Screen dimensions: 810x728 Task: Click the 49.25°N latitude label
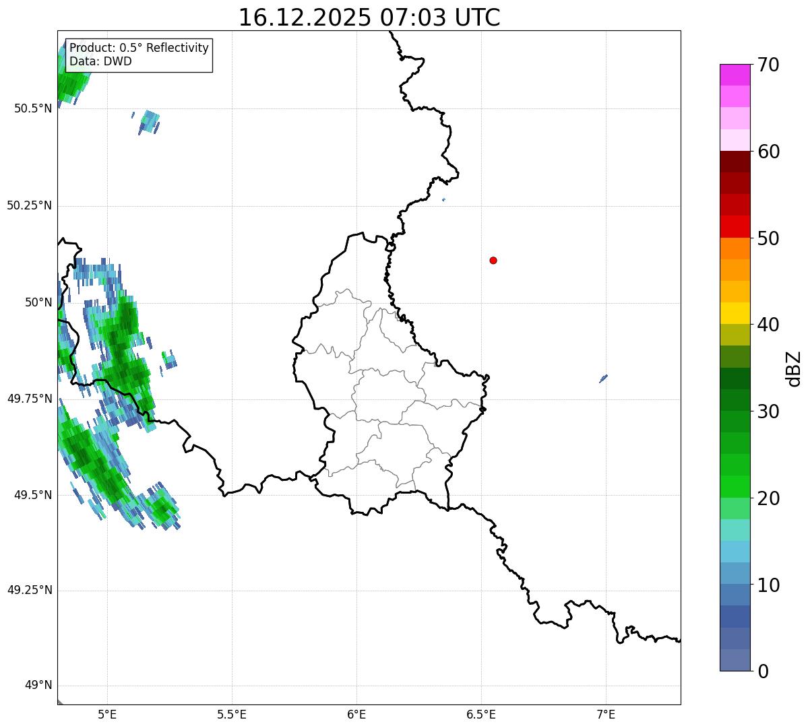coord(29,590)
